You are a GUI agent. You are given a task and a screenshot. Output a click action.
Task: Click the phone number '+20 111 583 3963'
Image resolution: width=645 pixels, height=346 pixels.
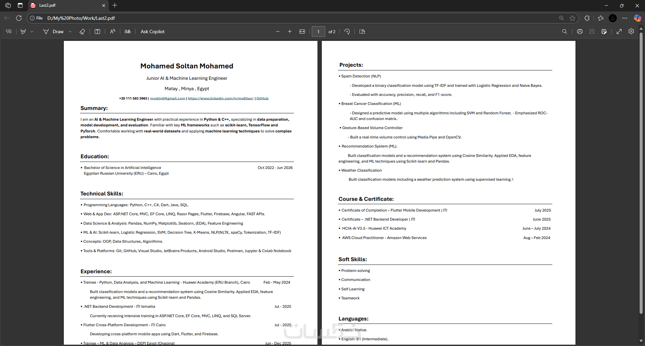[133, 99]
